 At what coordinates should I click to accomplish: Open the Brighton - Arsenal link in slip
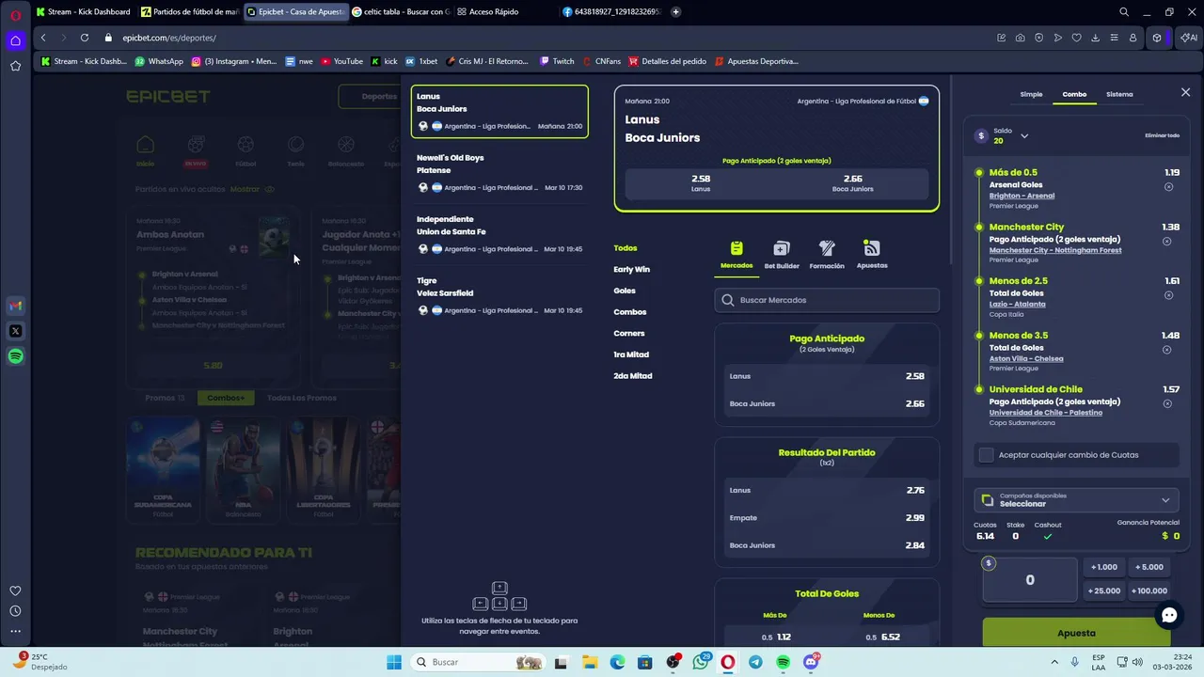[x=1022, y=196]
